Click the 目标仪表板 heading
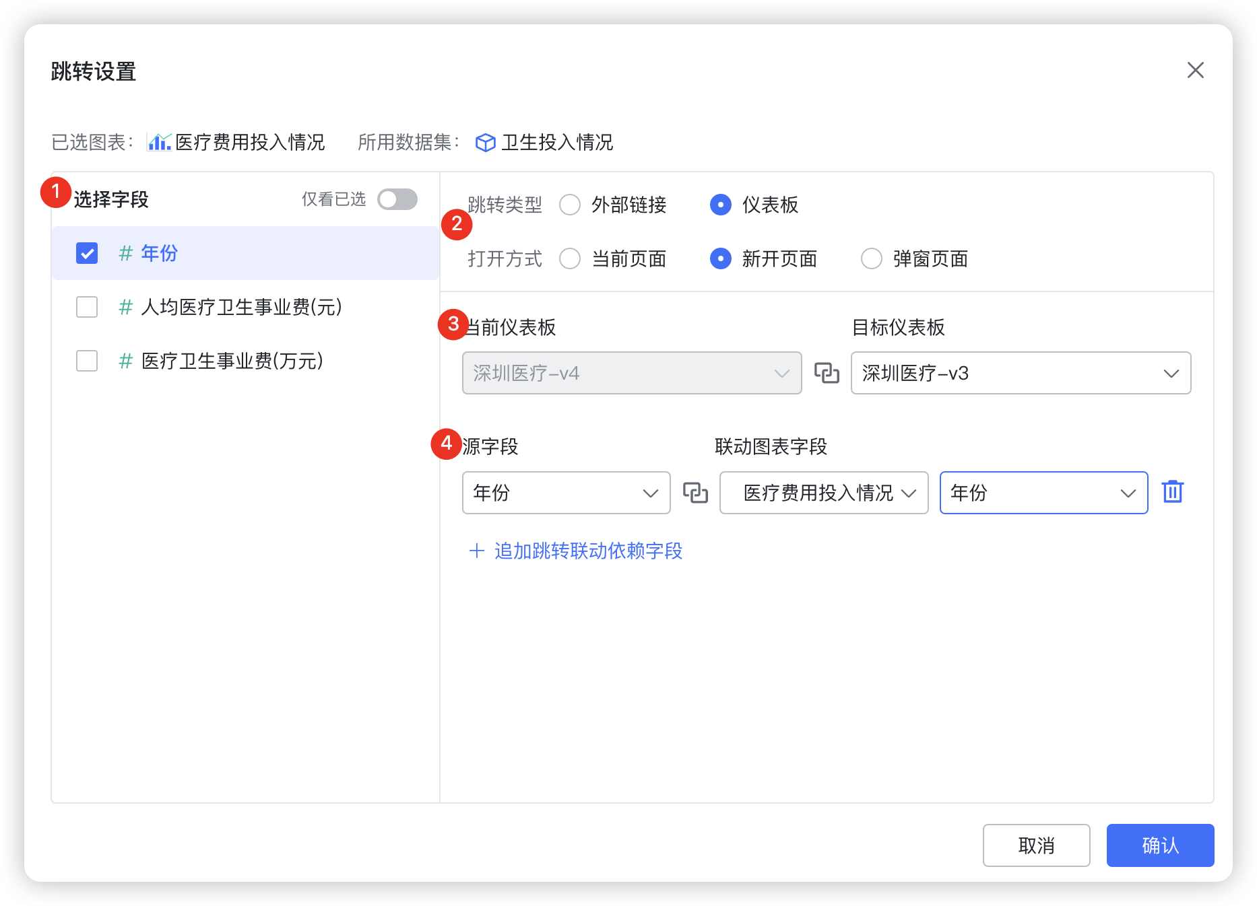Viewport: 1257px width, 906px height. click(x=899, y=327)
